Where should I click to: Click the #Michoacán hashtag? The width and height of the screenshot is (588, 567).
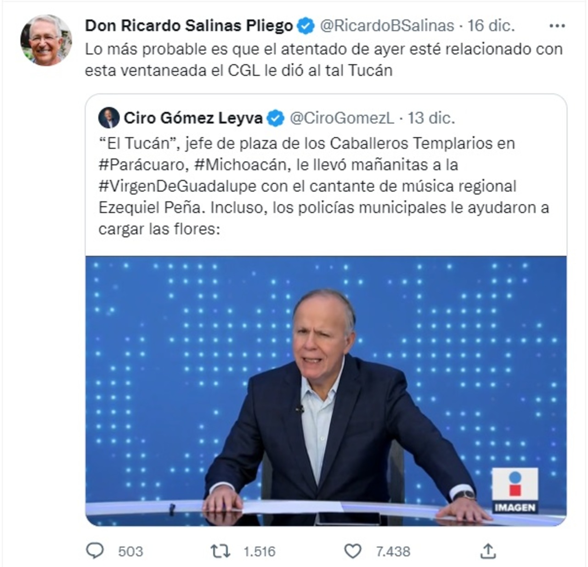[240, 164]
